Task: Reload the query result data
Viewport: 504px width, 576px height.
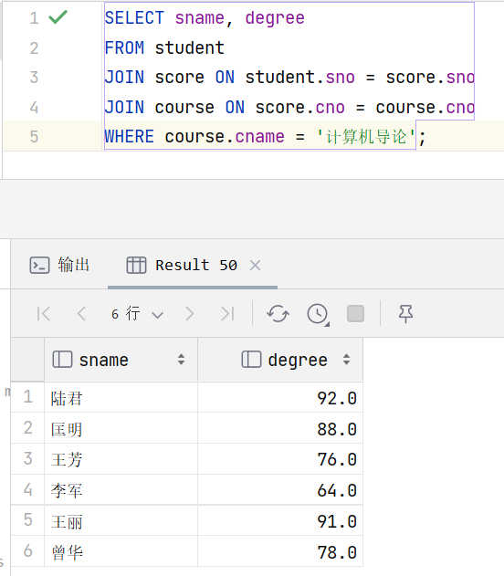Action: click(278, 314)
